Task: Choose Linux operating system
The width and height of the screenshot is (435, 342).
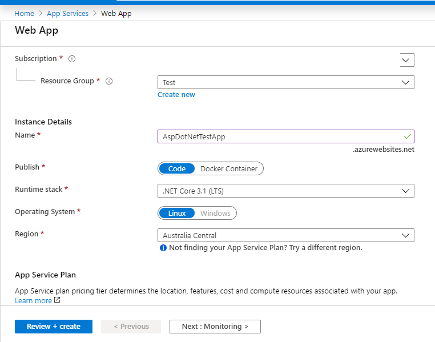Action: tap(177, 214)
